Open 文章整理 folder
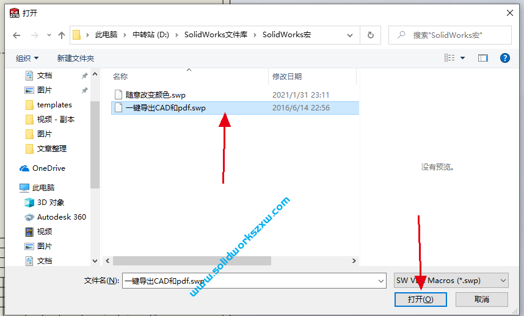 tap(51, 148)
